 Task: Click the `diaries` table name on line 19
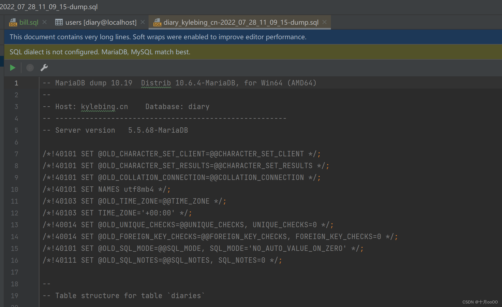[186, 296]
